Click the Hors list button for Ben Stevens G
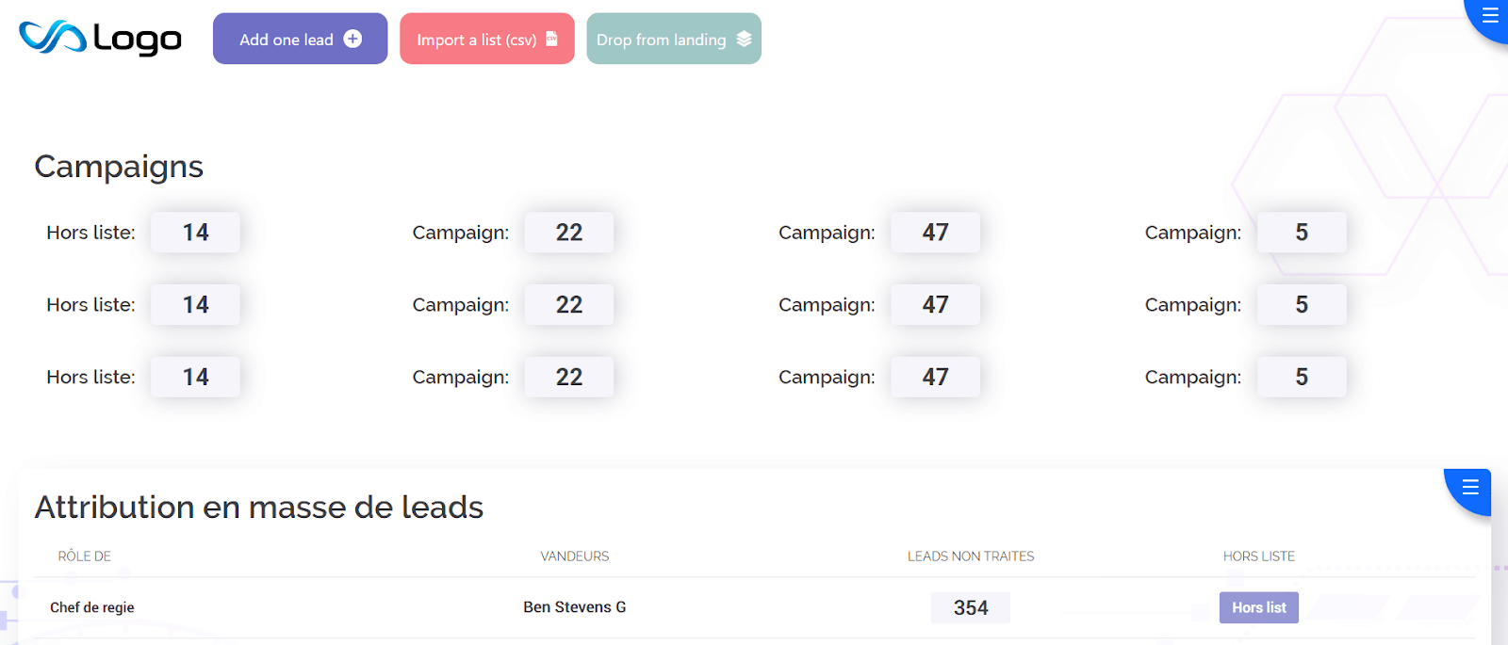The image size is (1508, 645). click(1258, 607)
